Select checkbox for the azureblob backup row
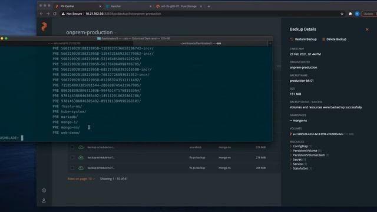Image resolution: width=377 pixels, height=212 pixels. (72, 147)
